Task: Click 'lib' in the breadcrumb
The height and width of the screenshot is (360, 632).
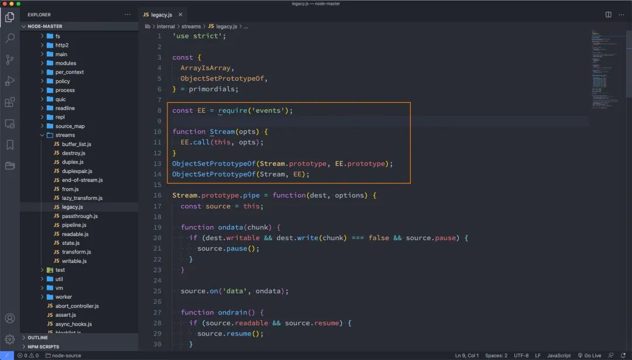Action: 147,26
